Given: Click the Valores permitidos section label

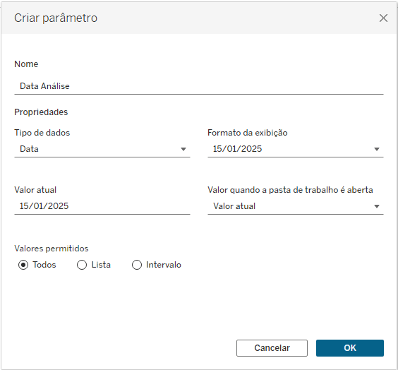Looking at the screenshot, I should click(52, 249).
